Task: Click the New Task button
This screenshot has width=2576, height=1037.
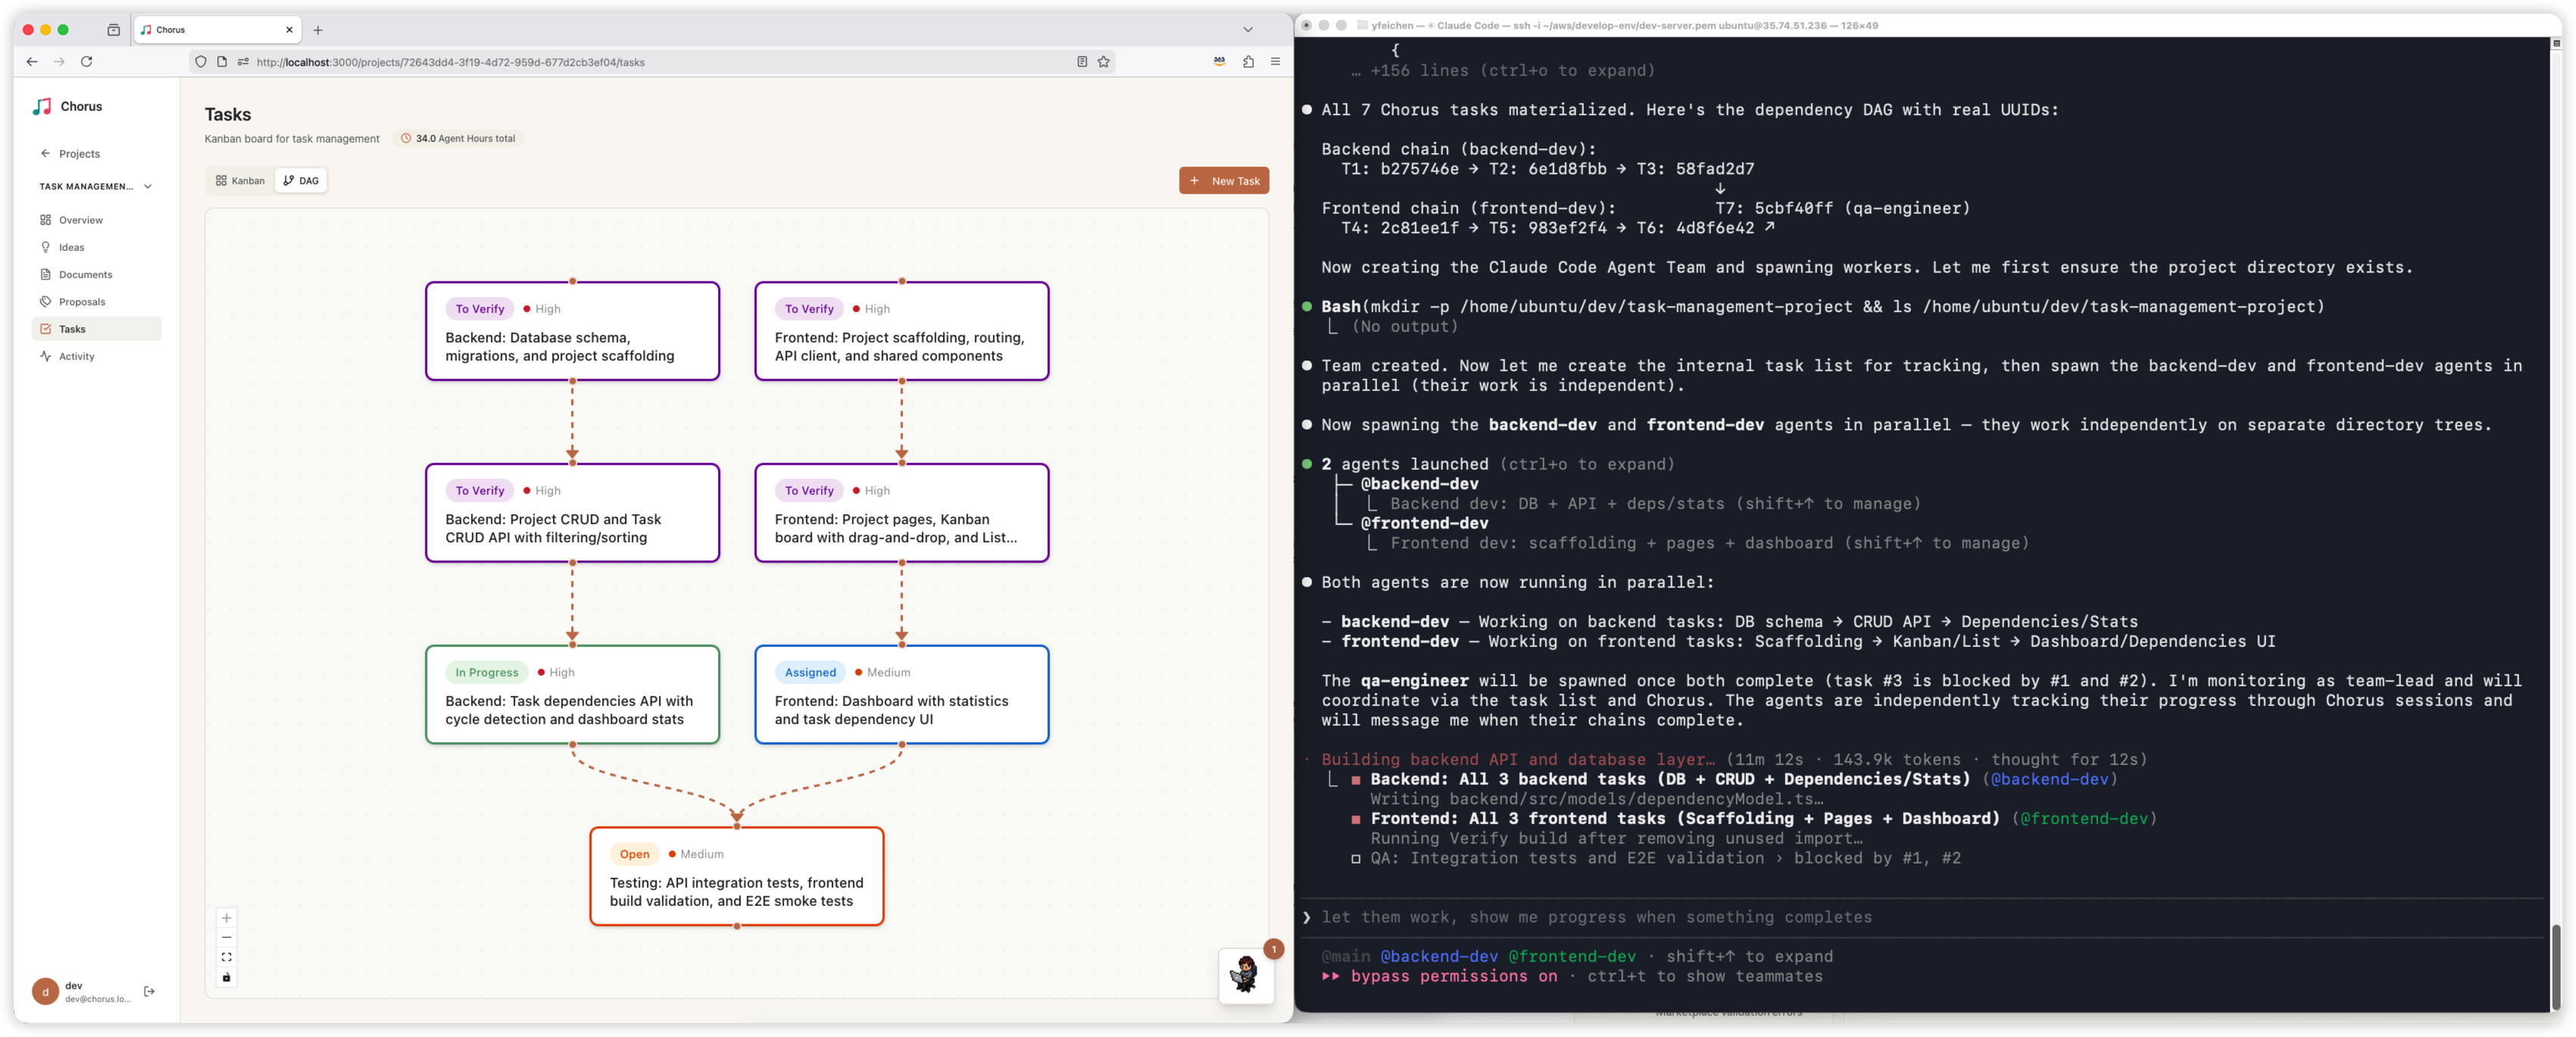Action: [x=1223, y=181]
